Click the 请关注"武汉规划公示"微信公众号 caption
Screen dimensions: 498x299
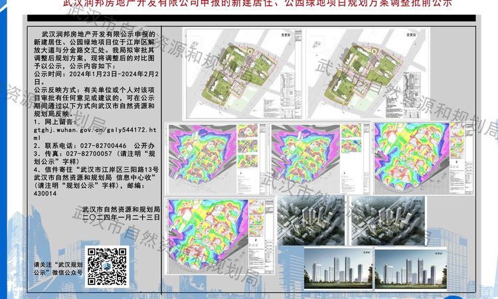[x=58, y=268]
